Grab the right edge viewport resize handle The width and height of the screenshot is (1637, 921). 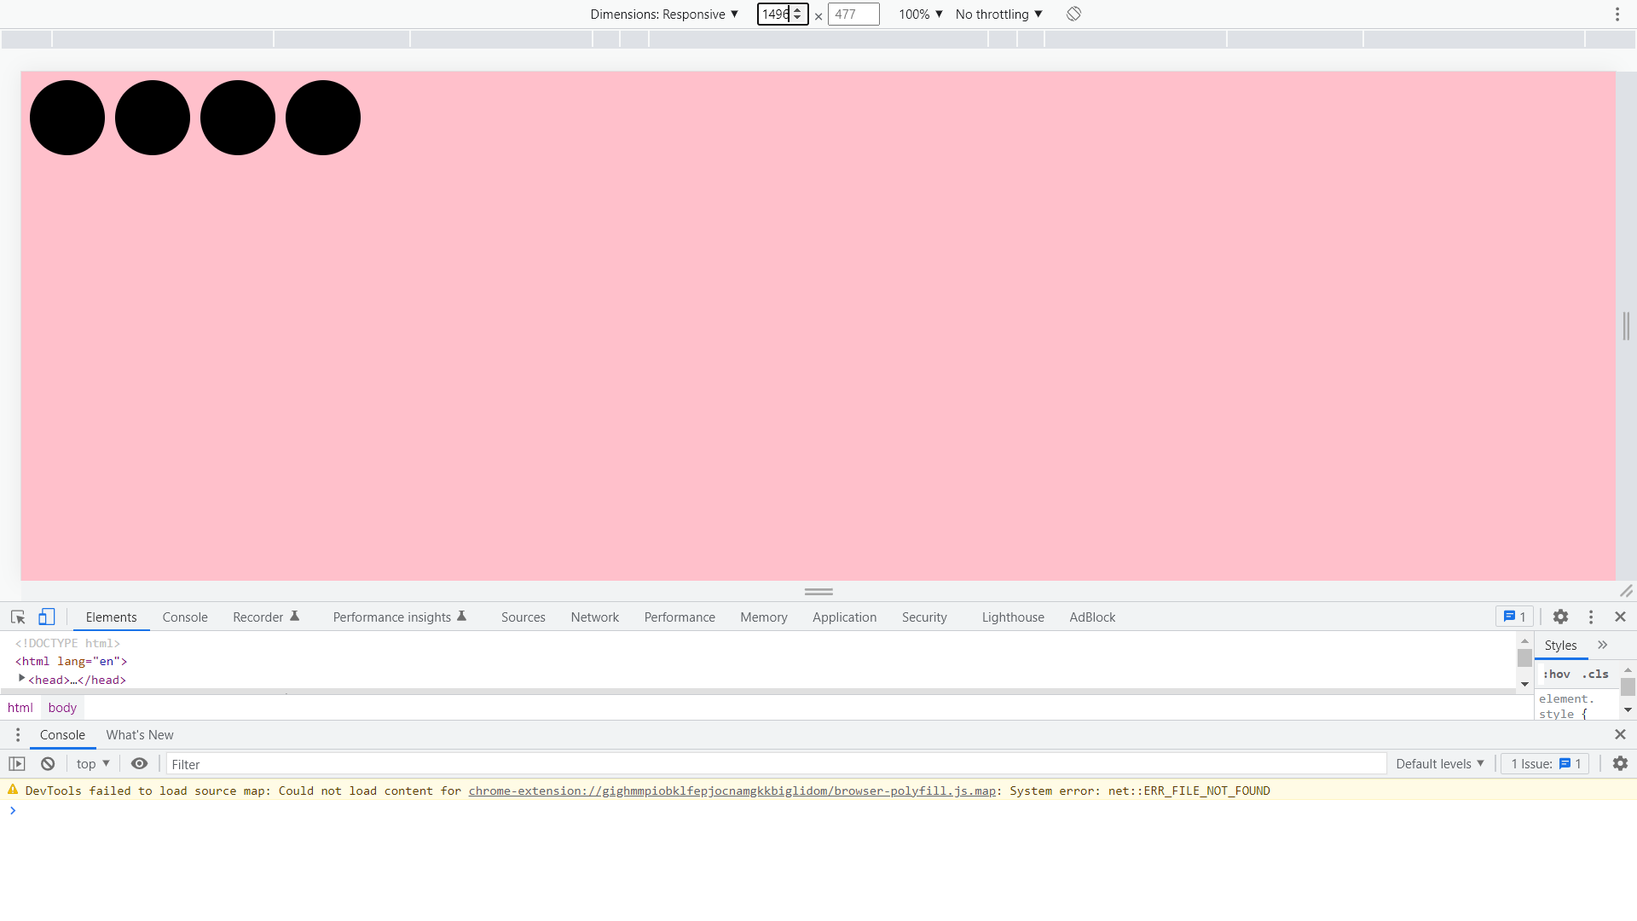[1626, 326]
